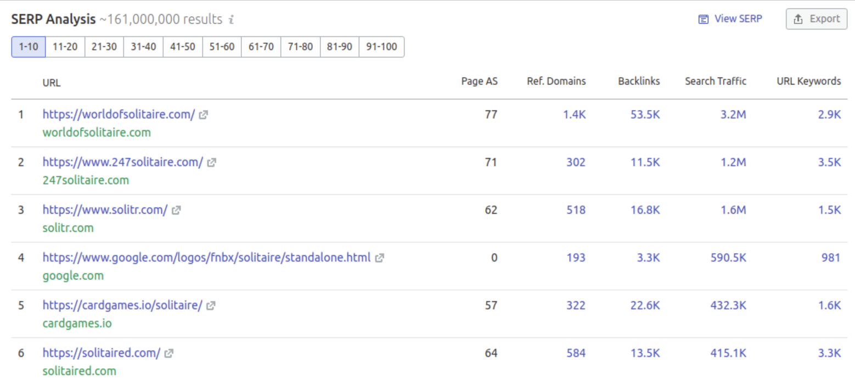Image resolution: width=855 pixels, height=385 pixels.
Task: Open the https://solitaired.com/ URL link
Action: (102, 353)
